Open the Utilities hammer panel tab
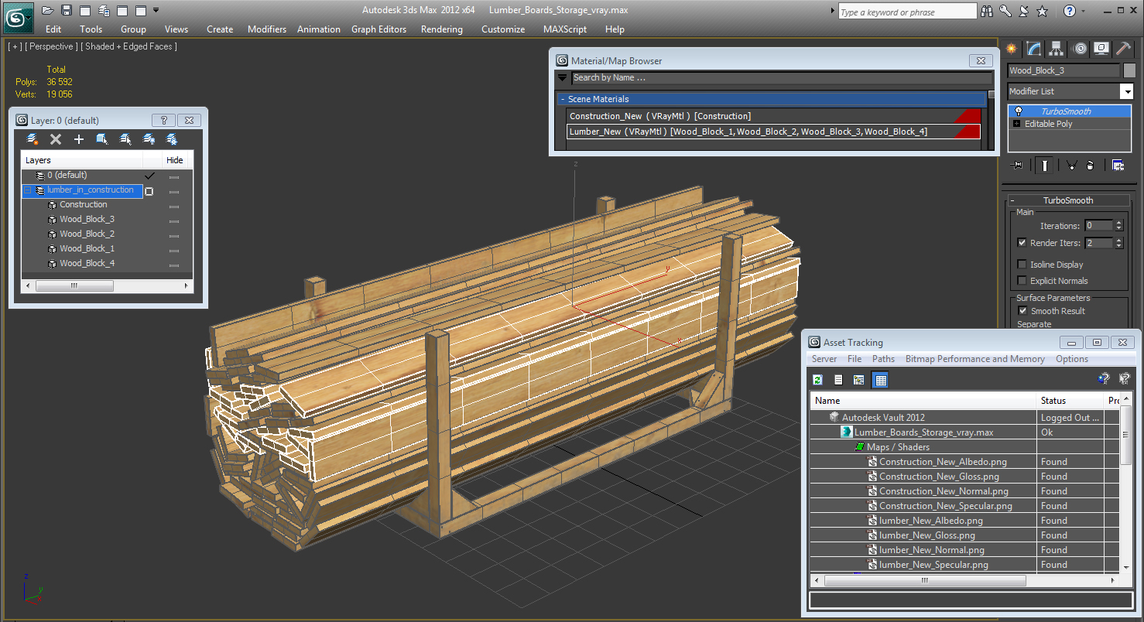Viewport: 1144px width, 622px height. point(1124,49)
